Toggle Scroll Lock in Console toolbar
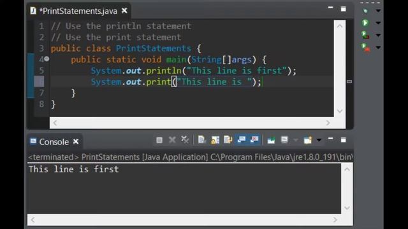The width and height of the screenshot is (408, 229). pos(215,140)
